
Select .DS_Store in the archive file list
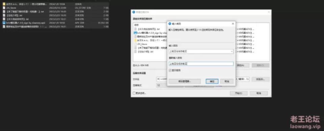[x=142, y=44]
